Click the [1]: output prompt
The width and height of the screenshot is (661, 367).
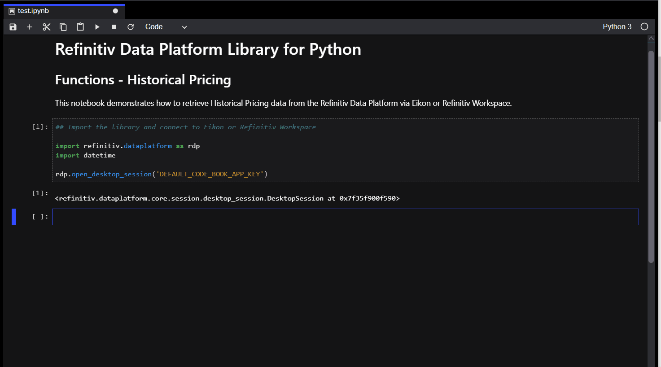point(40,193)
